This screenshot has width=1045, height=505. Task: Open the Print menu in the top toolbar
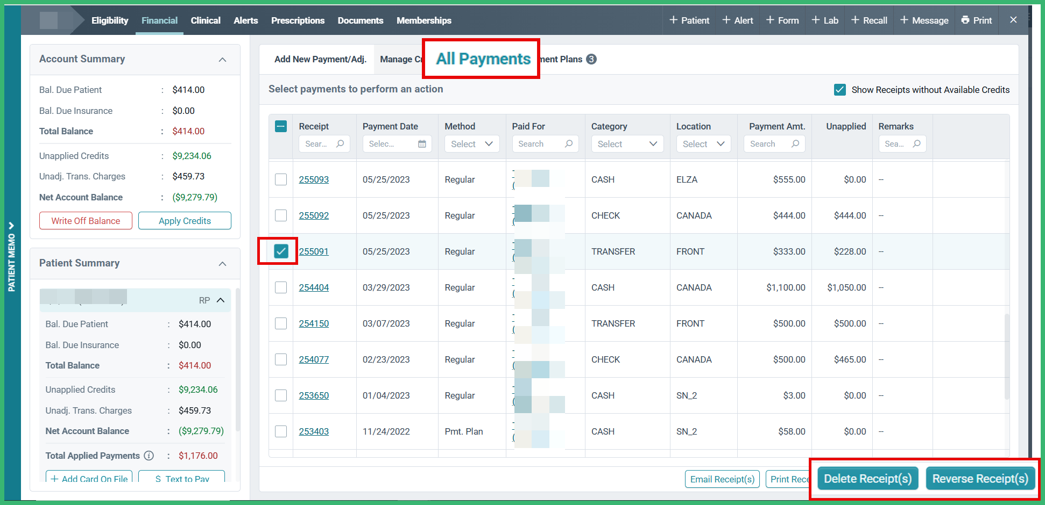(977, 20)
